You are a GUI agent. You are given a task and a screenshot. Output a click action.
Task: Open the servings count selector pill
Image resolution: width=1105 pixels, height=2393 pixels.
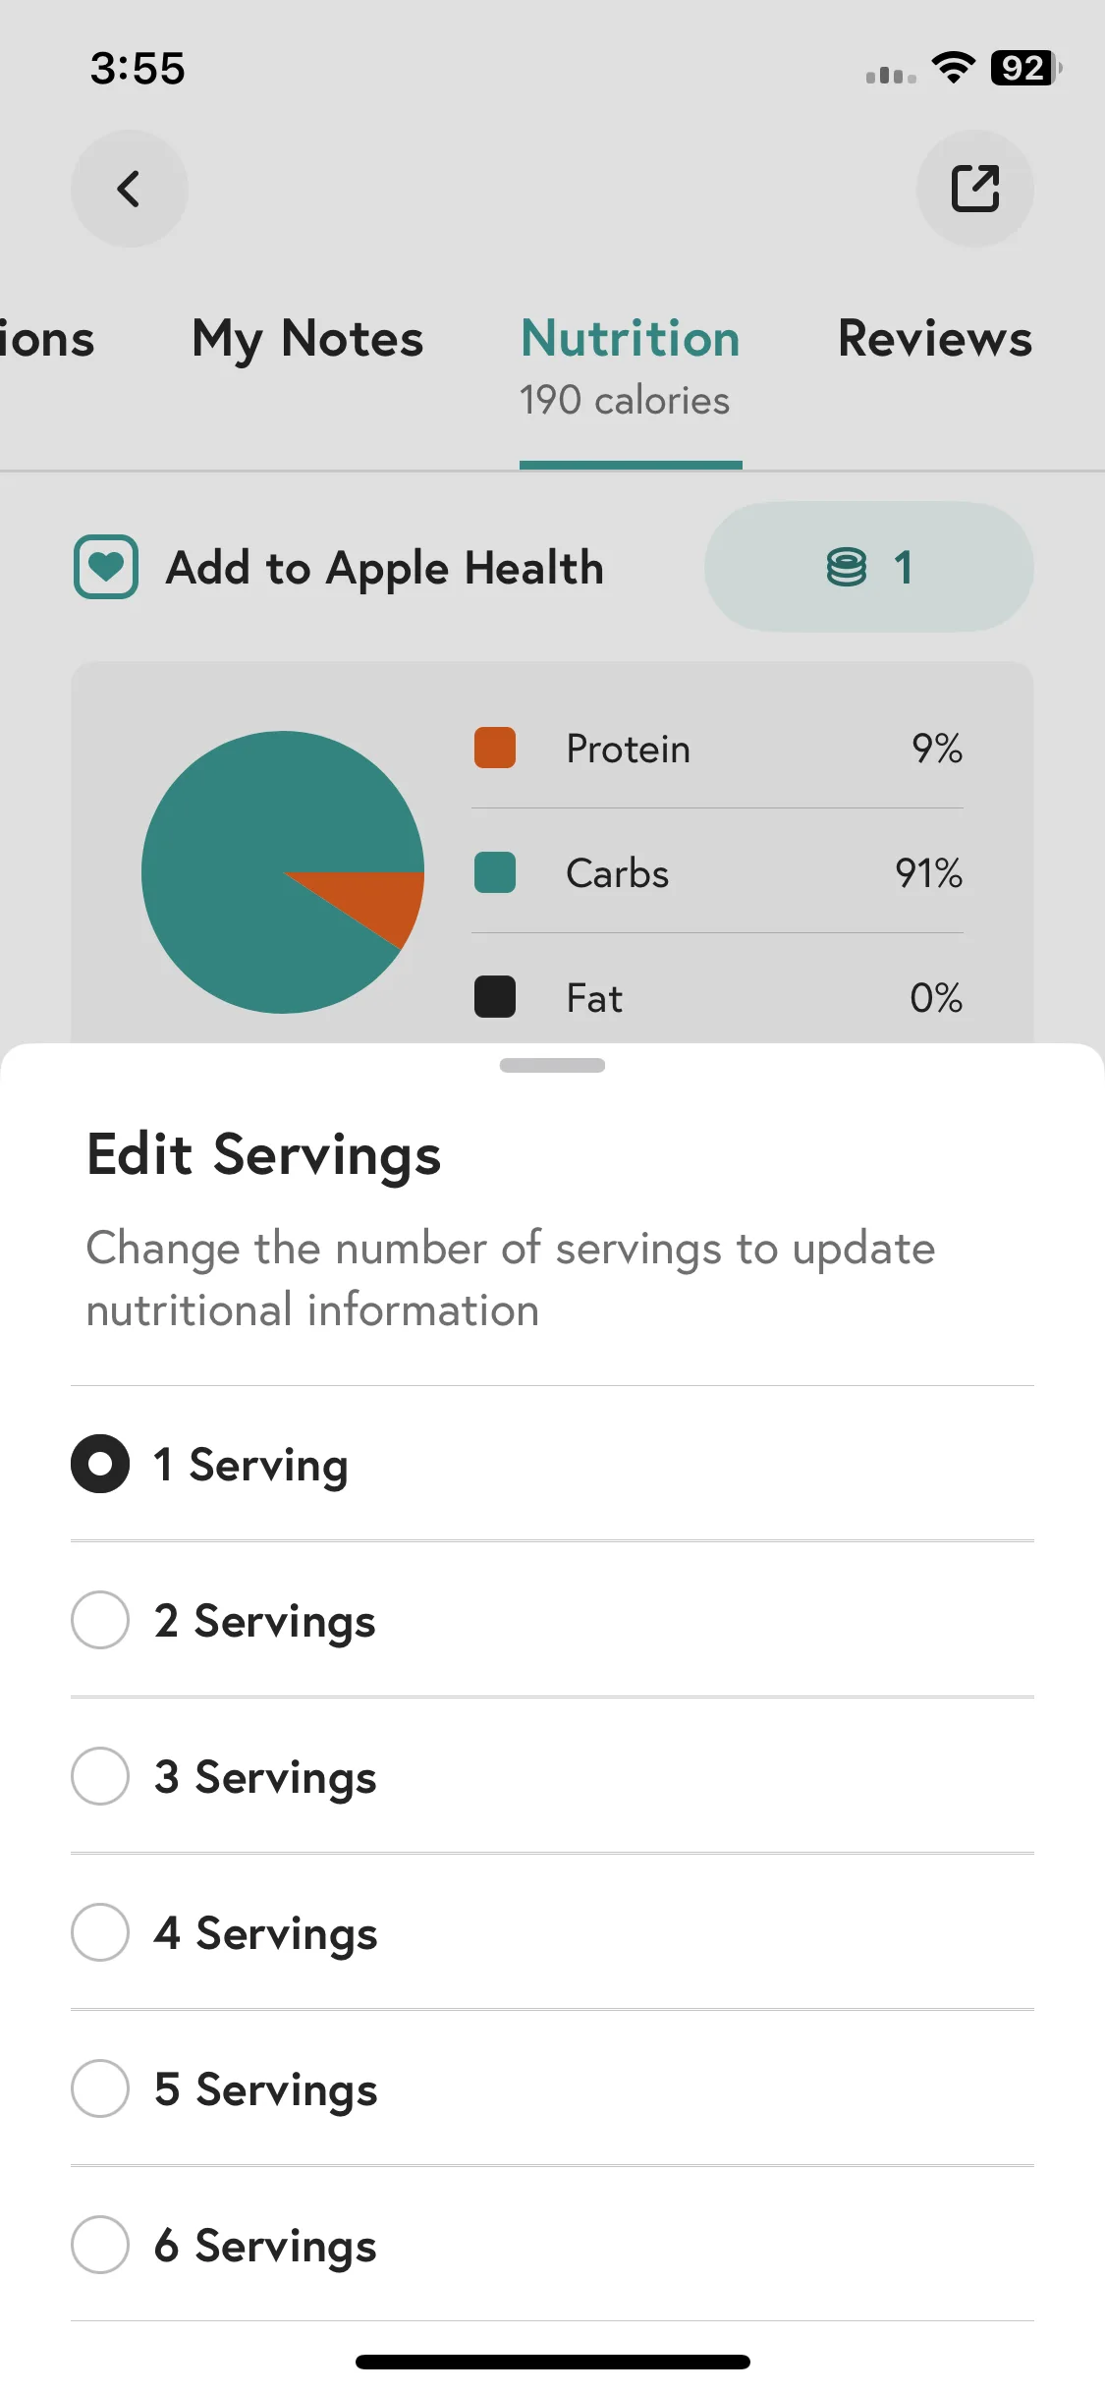coord(868,567)
